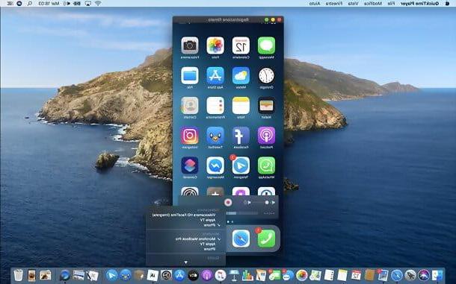The image size is (456, 284).
Task: Open Calendario app on the iPhone screen
Action: [x=241, y=45]
